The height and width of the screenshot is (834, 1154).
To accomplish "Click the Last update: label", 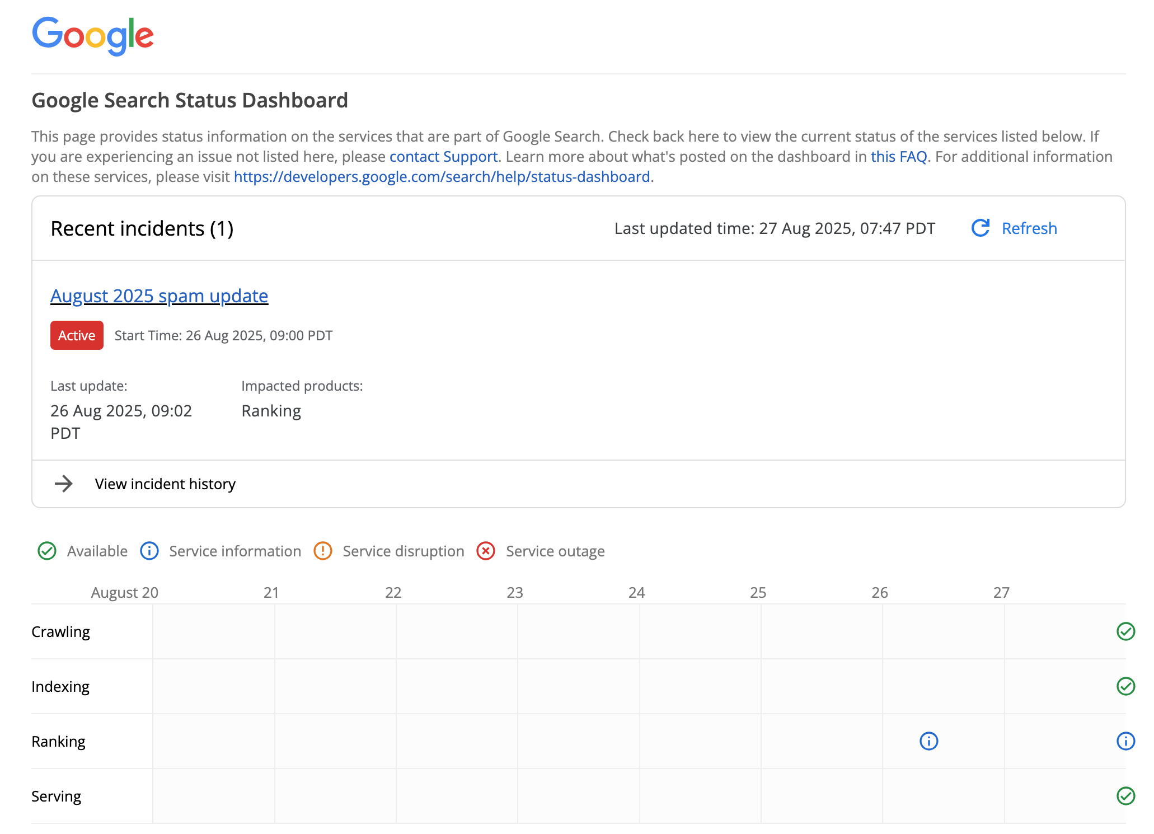I will pos(89,386).
